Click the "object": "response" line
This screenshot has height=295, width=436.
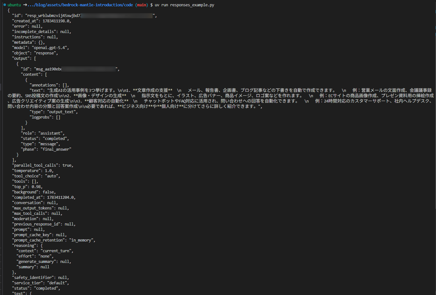35,53
